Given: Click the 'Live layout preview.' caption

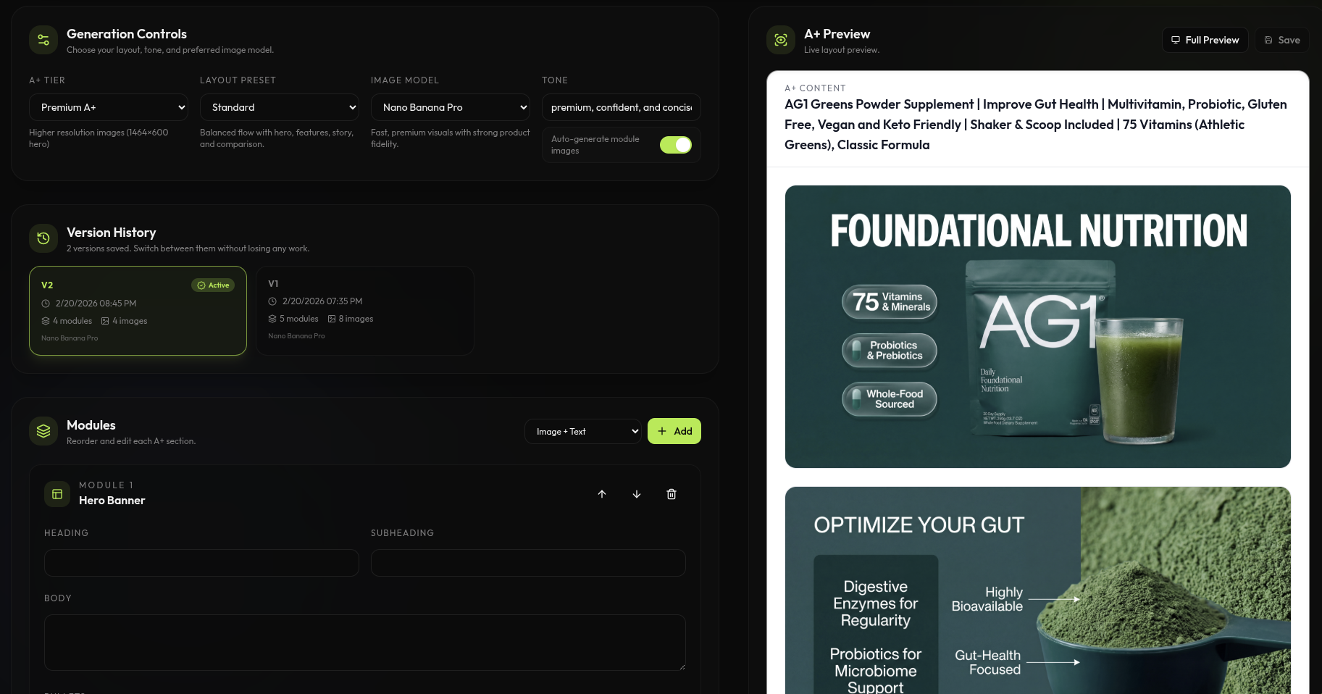Looking at the screenshot, I should pyautogui.click(x=842, y=50).
